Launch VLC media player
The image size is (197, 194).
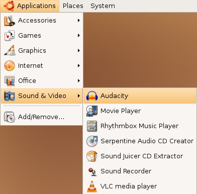140,186
